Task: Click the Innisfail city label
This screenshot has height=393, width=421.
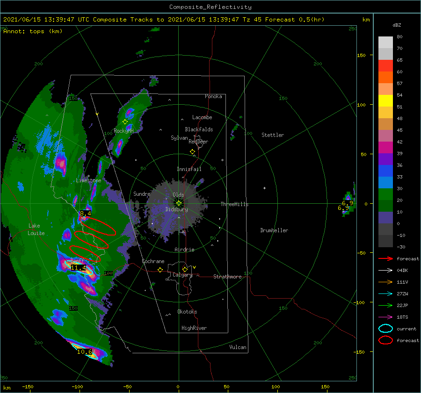Action: [x=189, y=169]
